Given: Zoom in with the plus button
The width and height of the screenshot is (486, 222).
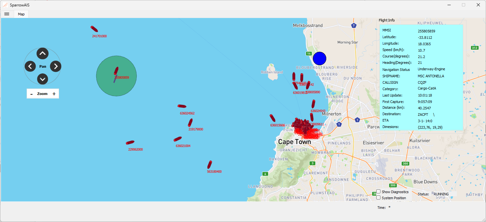Looking at the screenshot, I should click(54, 94).
